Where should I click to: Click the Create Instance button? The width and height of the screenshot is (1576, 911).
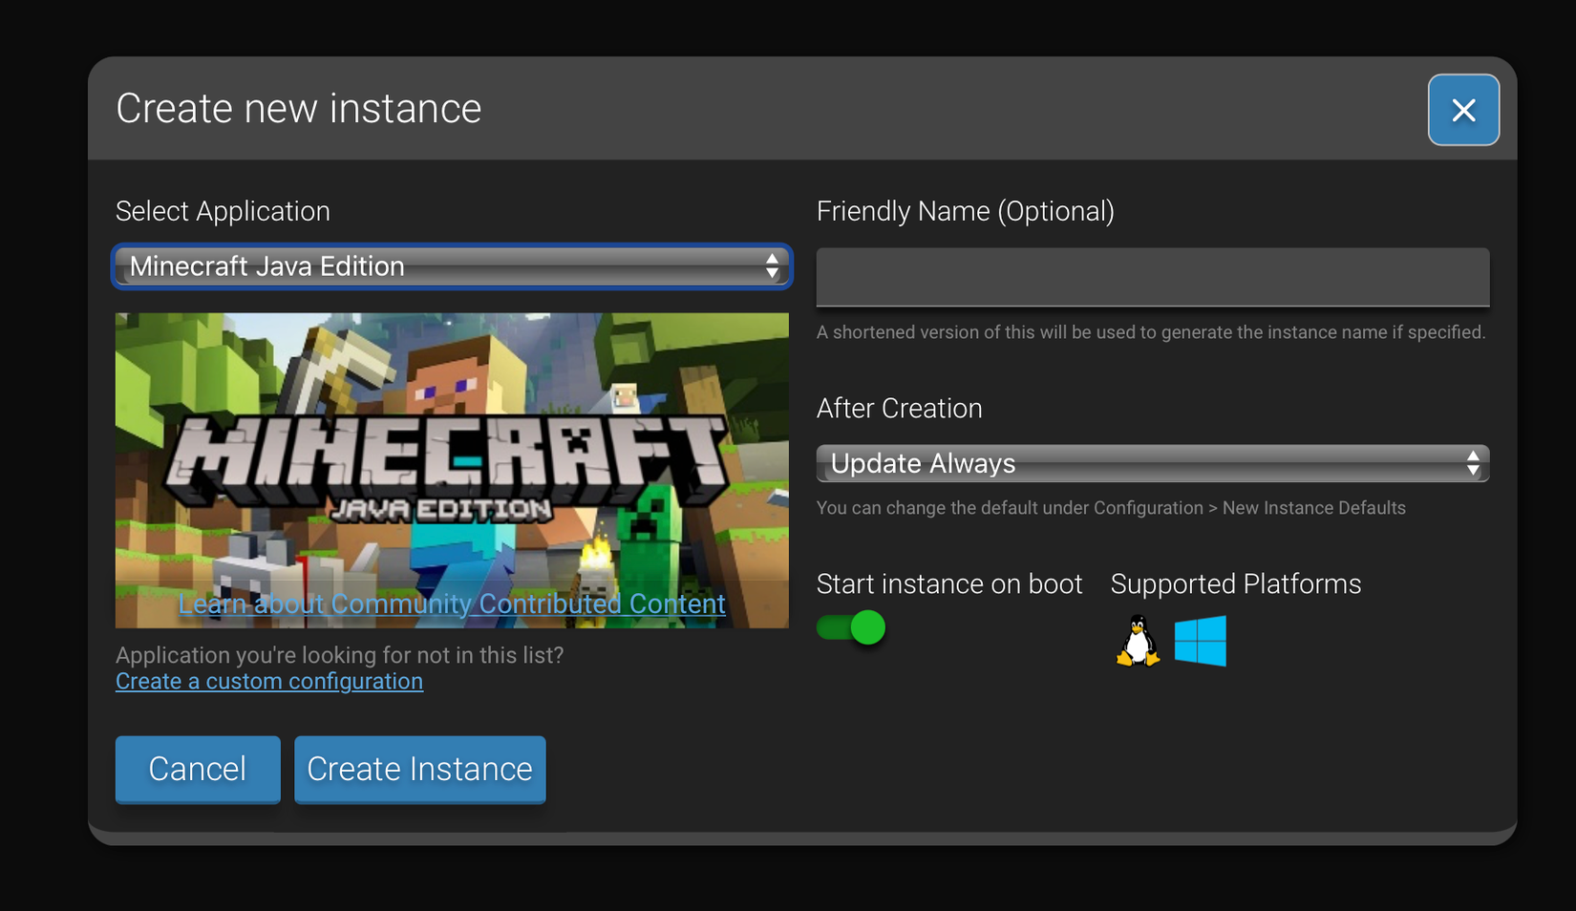419,769
